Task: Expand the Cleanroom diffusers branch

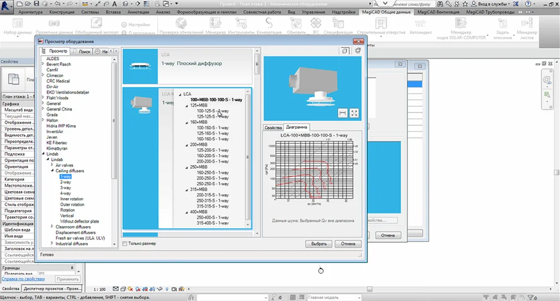Action: tap(52, 227)
